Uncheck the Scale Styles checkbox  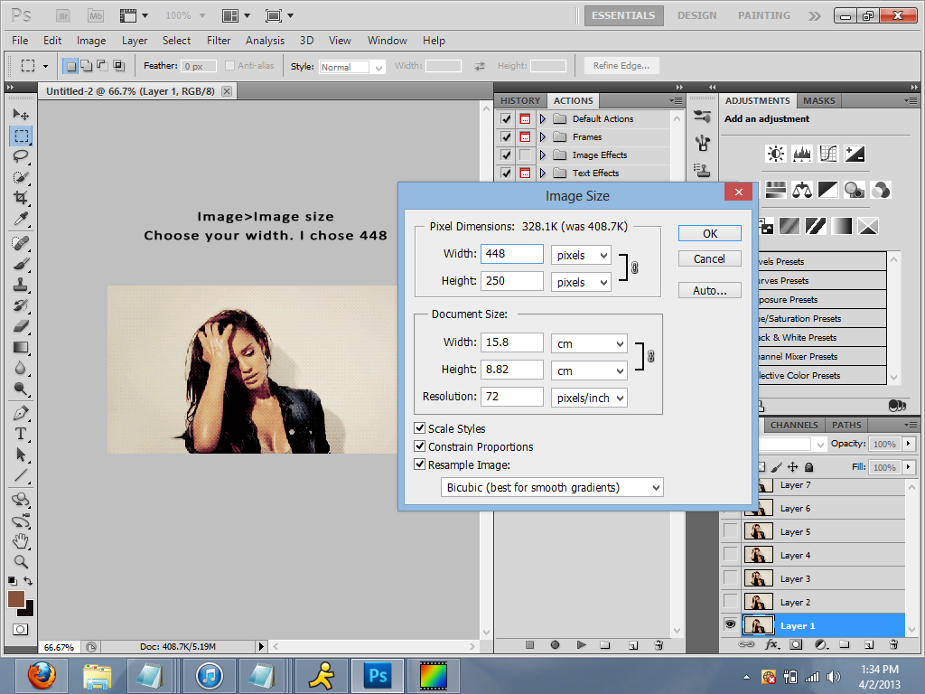(x=420, y=429)
